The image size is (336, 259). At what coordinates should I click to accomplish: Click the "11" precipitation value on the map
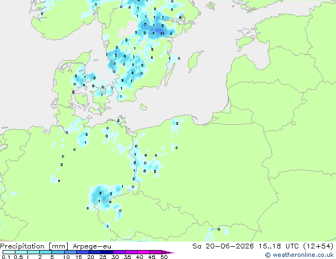point(162,33)
